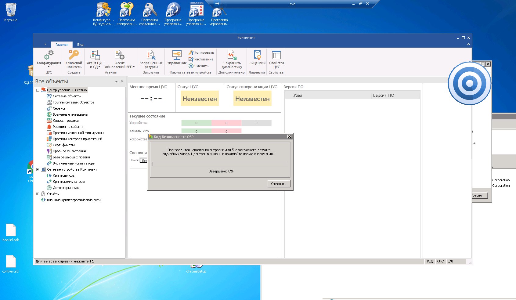Open Свойства ЦУС ribbon icon
Screen dimensions: 516x300
276,55
